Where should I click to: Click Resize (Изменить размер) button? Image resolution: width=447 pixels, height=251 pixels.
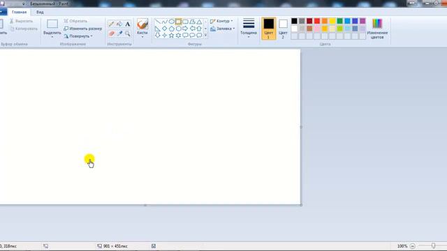(x=82, y=29)
